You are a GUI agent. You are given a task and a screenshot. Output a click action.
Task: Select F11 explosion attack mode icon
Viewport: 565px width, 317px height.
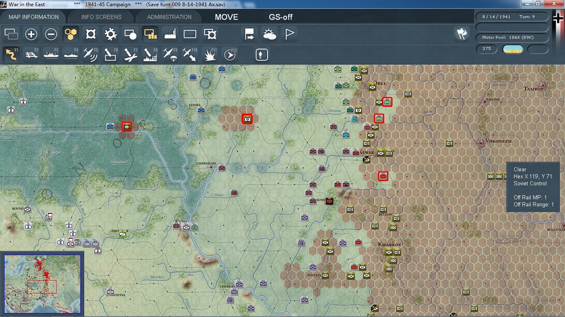[x=210, y=54]
